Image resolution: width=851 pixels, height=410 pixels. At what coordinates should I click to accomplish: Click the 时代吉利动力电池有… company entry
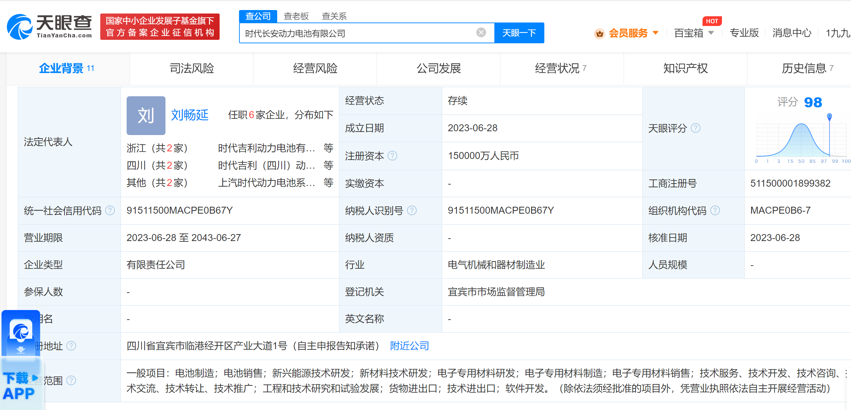[x=266, y=148]
